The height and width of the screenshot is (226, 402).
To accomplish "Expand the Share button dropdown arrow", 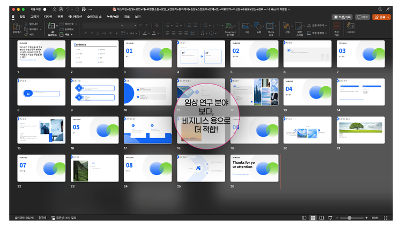I will coord(388,17).
